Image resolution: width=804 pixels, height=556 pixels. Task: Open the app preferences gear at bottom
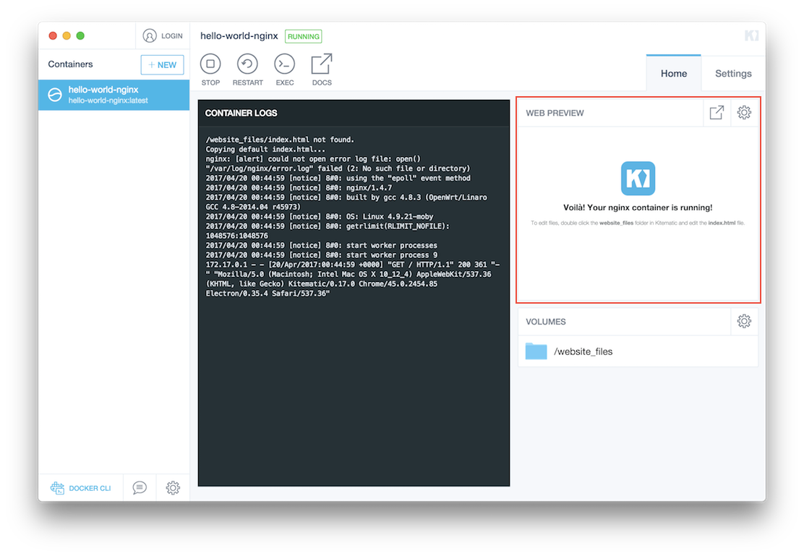pyautogui.click(x=172, y=488)
